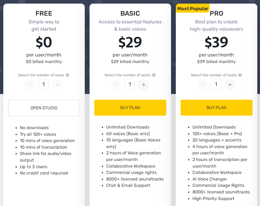Image resolution: width=260 pixels, height=206 pixels.
Task: Click the BASIC plan heading
Action: (130, 14)
